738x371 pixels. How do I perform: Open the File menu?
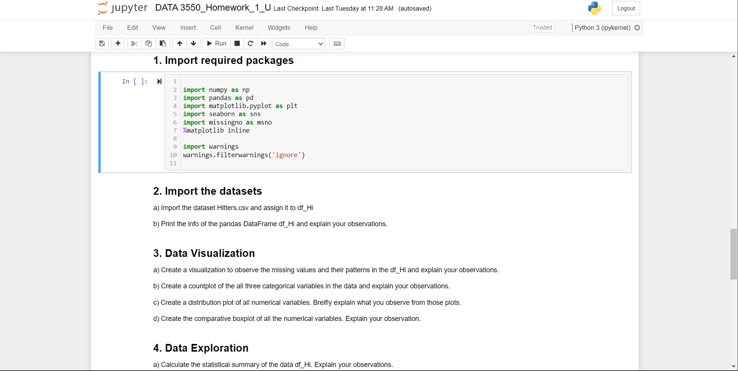coord(107,28)
